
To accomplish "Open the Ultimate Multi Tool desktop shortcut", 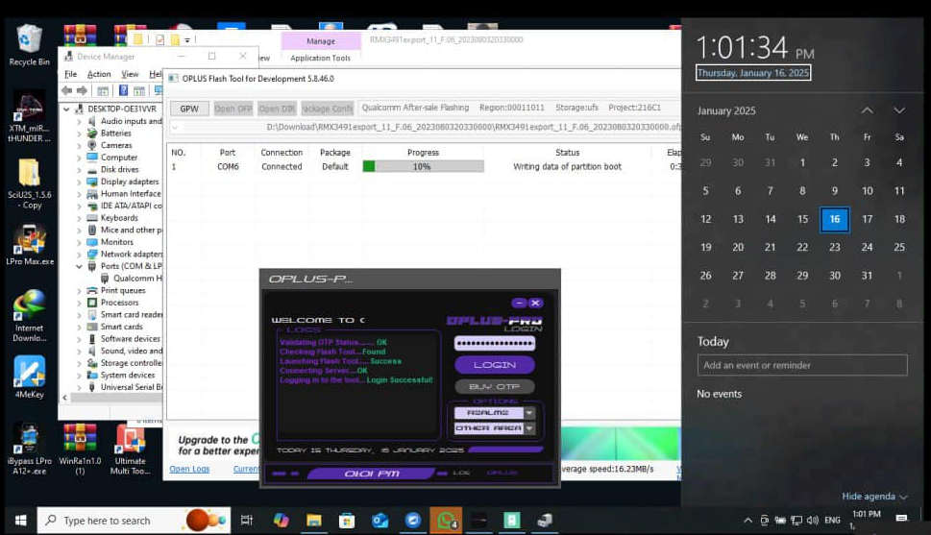I will [130, 449].
